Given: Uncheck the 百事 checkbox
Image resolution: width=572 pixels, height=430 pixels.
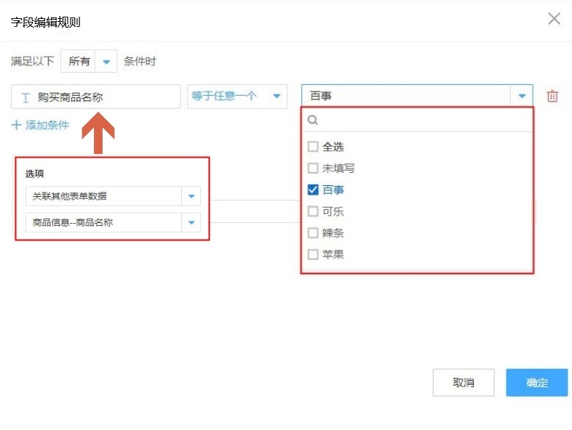Looking at the screenshot, I should [313, 190].
